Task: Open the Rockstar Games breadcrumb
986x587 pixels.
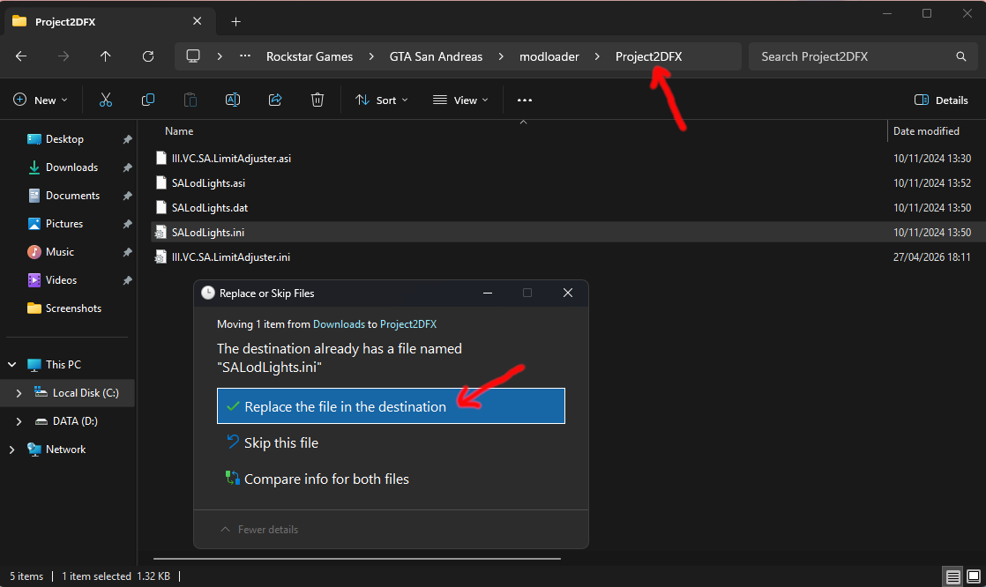Action: [x=310, y=56]
